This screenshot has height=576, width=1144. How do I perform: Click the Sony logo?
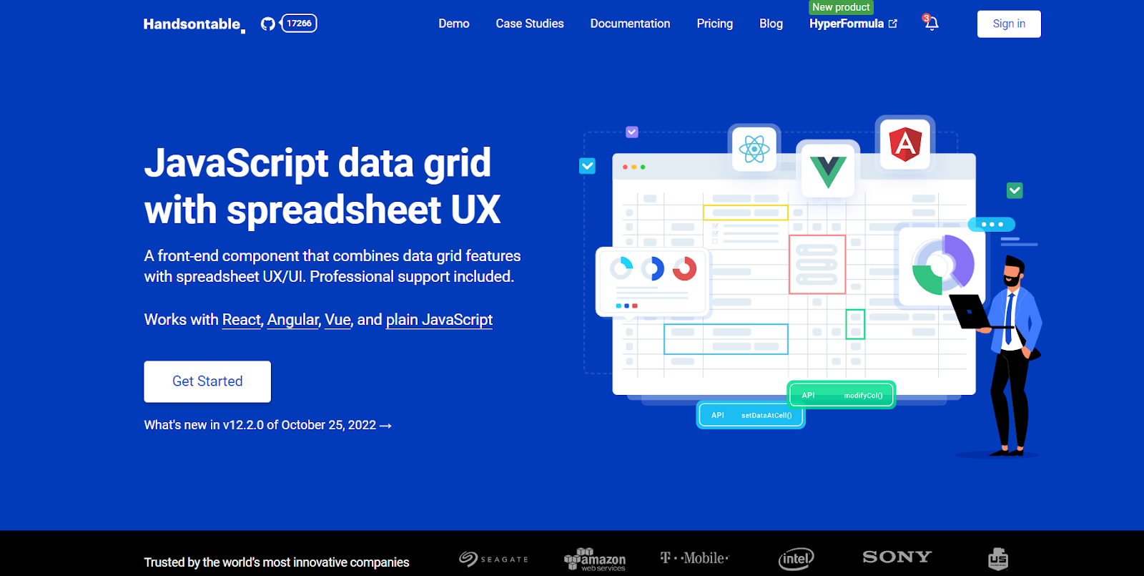pyautogui.click(x=897, y=557)
